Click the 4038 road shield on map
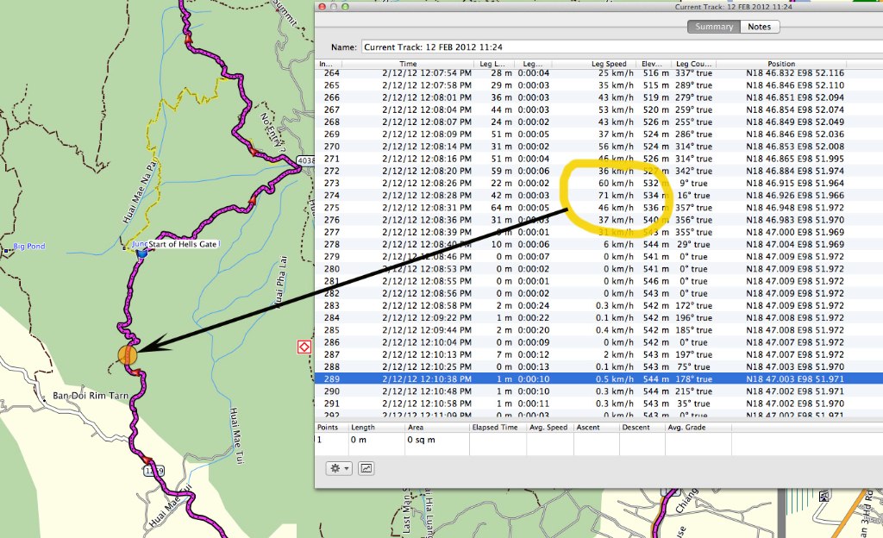This screenshot has height=538, width=883. 305,160
